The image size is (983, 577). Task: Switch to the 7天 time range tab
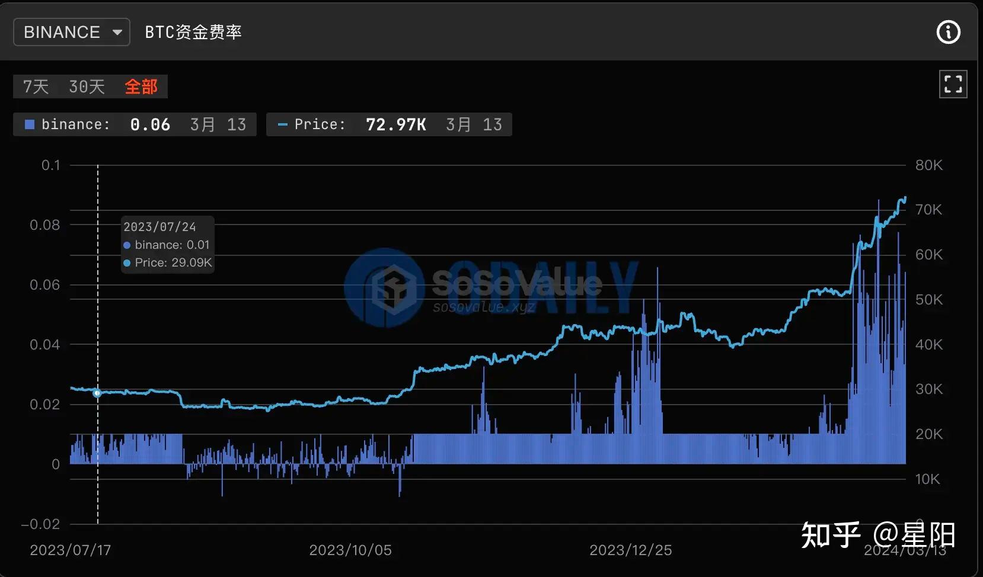[x=36, y=86]
